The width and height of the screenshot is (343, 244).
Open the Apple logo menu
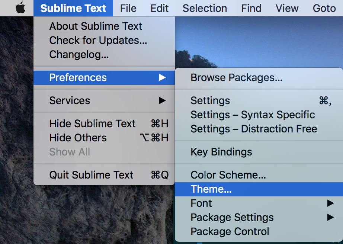click(20, 8)
